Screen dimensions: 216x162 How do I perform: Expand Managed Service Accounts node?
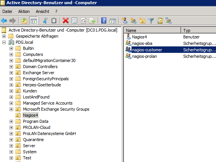[11, 103]
